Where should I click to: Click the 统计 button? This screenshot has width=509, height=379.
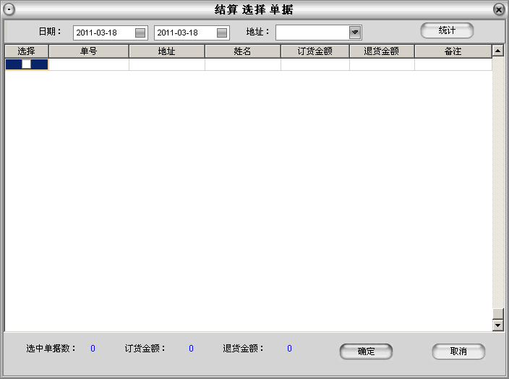point(447,30)
